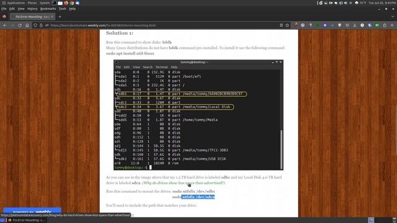Launch the file manager from top panel
397x223 pixels.
point(60,3)
